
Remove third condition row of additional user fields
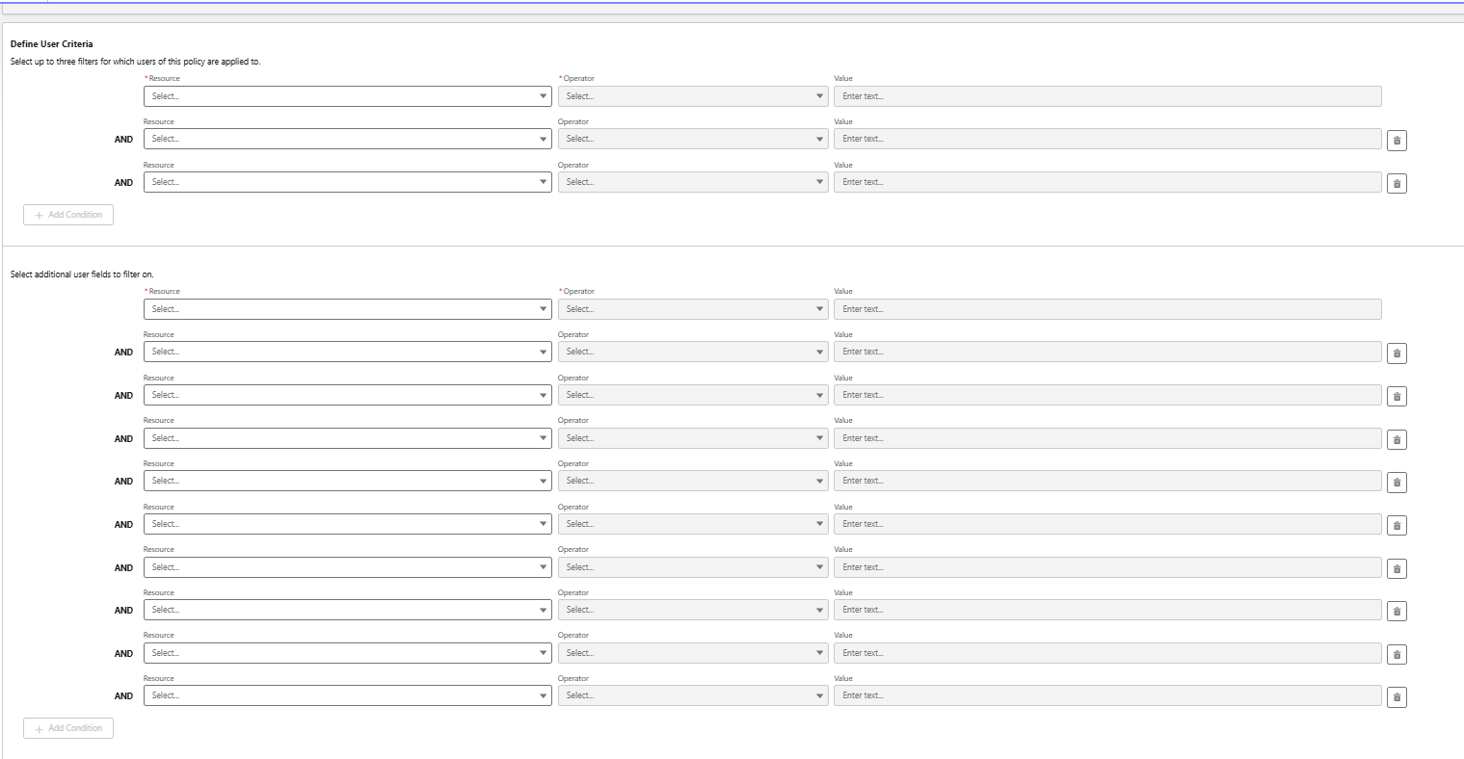pyautogui.click(x=1397, y=397)
